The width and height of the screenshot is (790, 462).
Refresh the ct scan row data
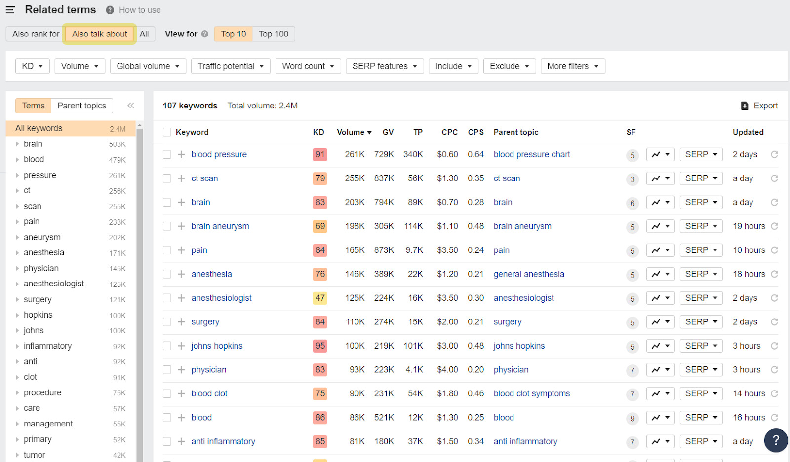[x=774, y=178]
